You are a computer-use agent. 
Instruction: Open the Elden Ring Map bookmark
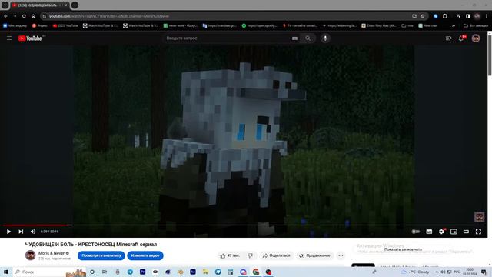coord(379,25)
